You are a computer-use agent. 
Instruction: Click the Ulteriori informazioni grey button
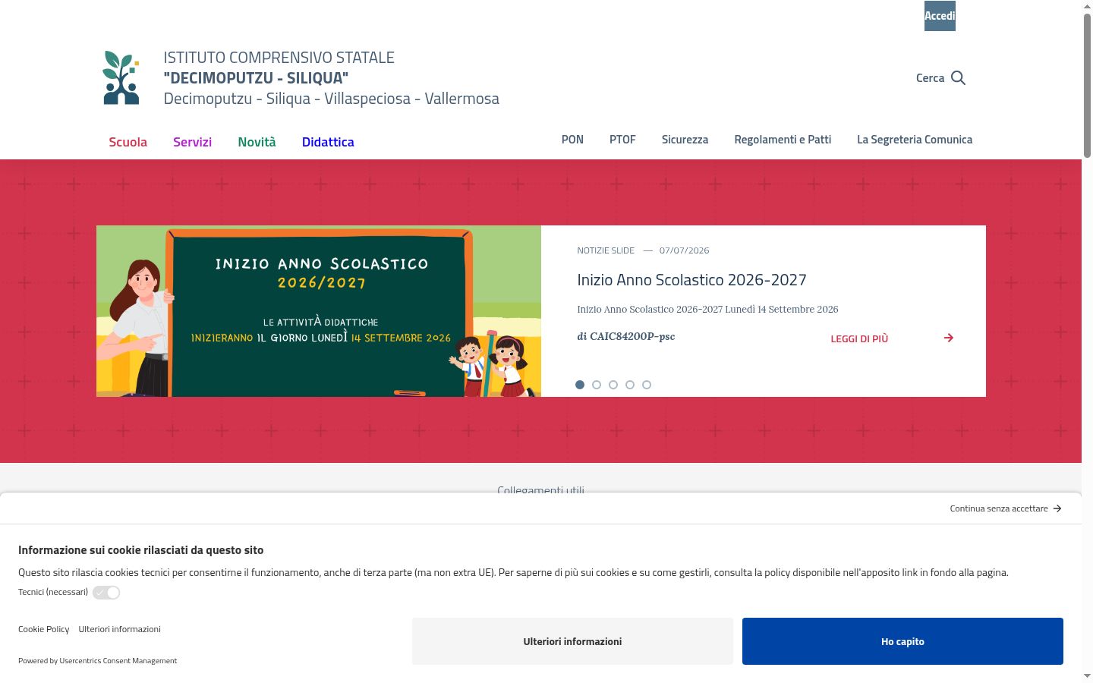(572, 641)
